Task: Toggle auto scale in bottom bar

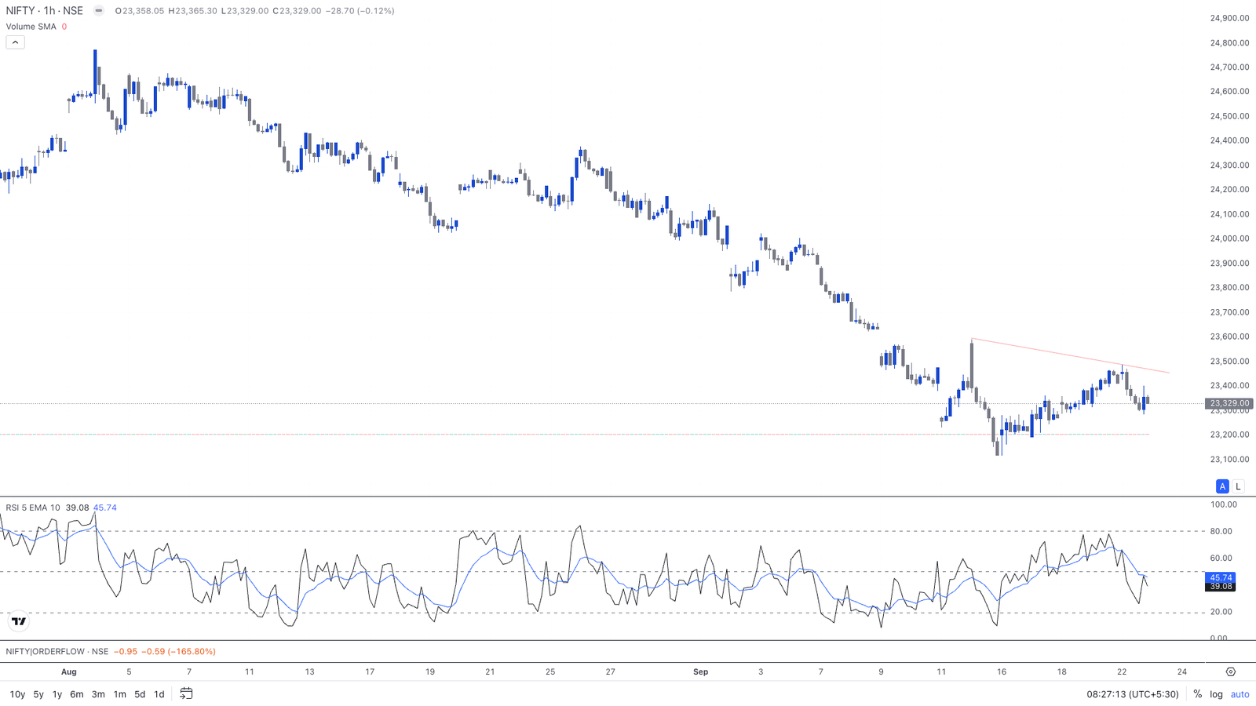Action: 1240,694
